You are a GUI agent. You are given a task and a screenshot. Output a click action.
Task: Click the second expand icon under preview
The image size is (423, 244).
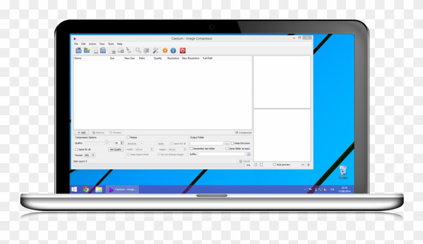(261, 165)
